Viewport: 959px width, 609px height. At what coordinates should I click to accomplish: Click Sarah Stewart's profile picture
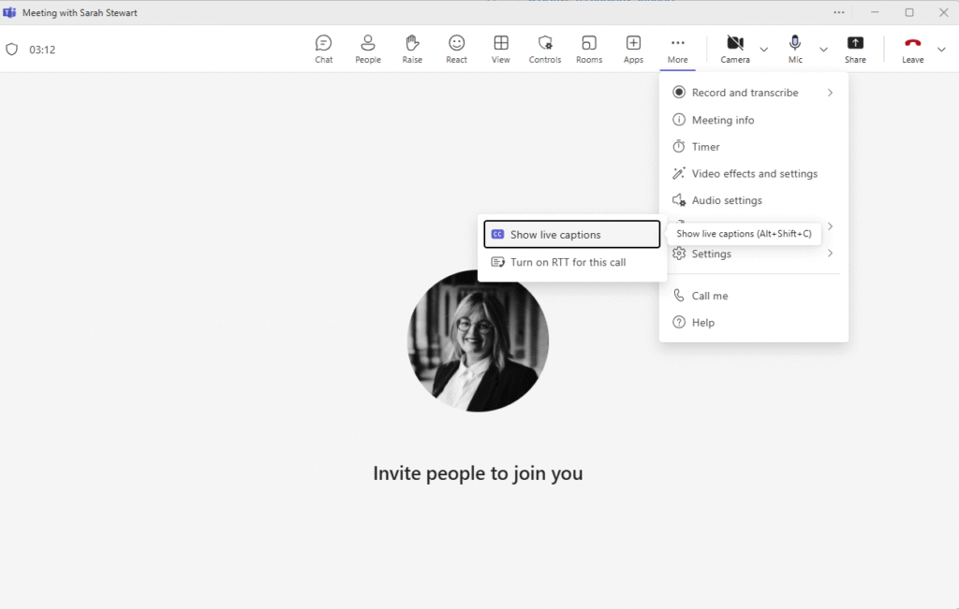478,341
